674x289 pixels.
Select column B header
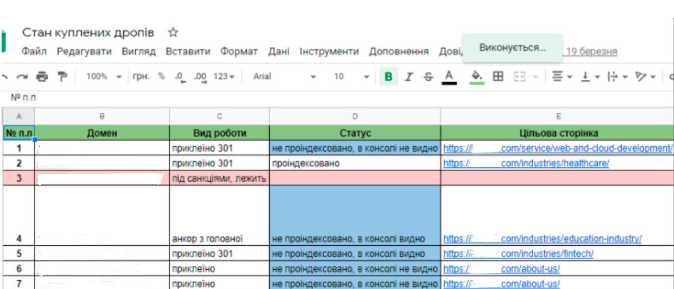tap(102, 116)
